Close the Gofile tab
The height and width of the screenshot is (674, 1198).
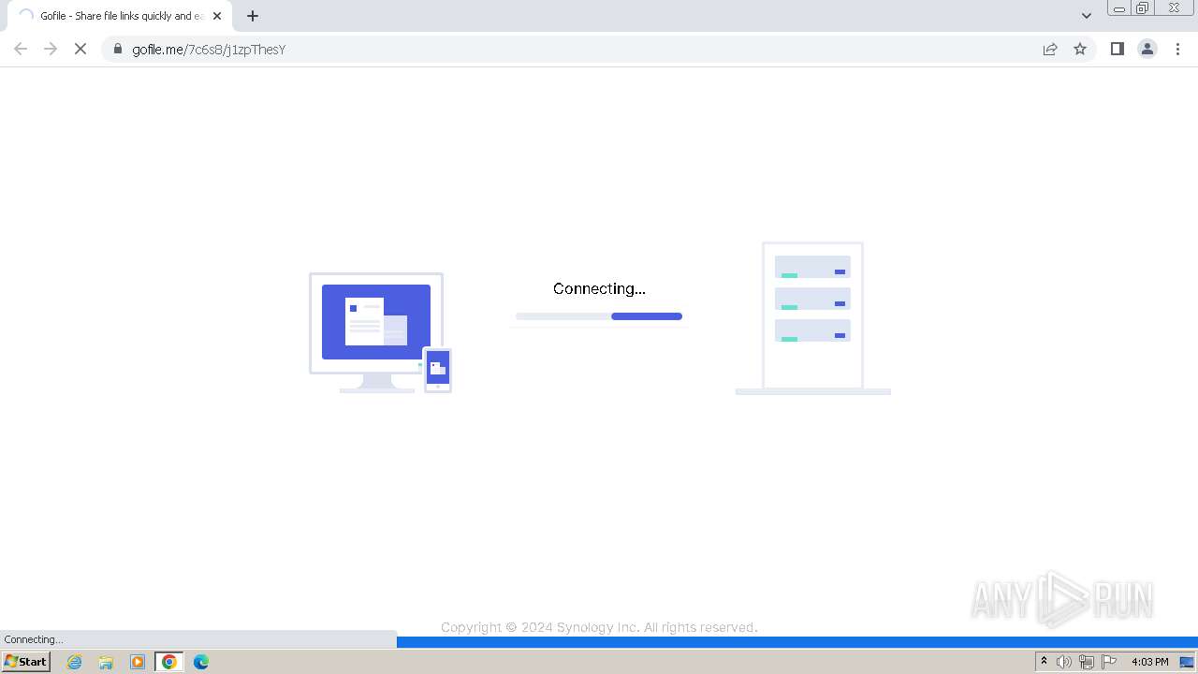217,16
